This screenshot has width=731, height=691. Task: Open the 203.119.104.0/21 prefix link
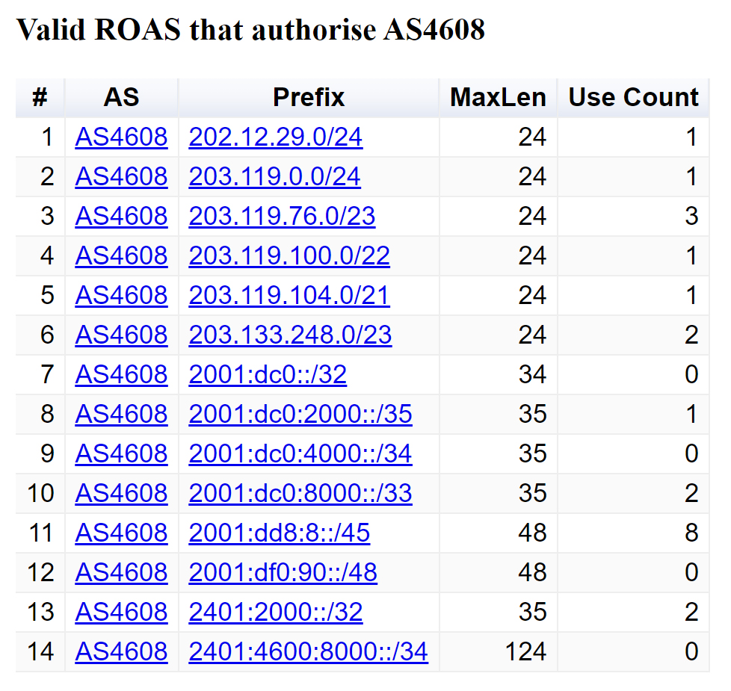[289, 295]
